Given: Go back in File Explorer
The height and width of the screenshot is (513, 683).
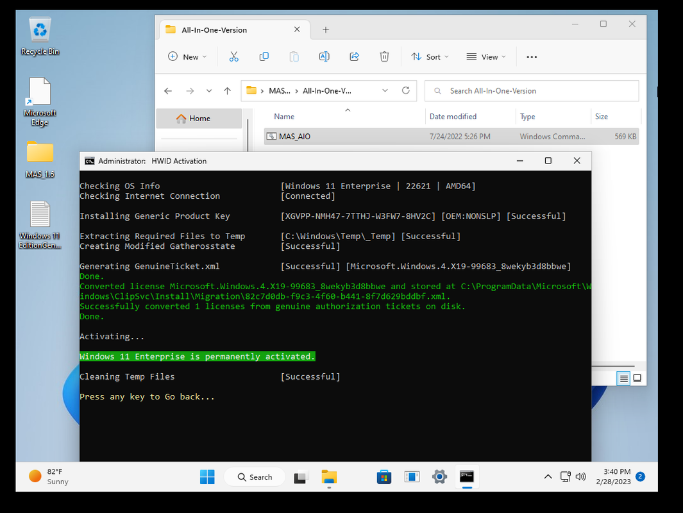Looking at the screenshot, I should [168, 91].
